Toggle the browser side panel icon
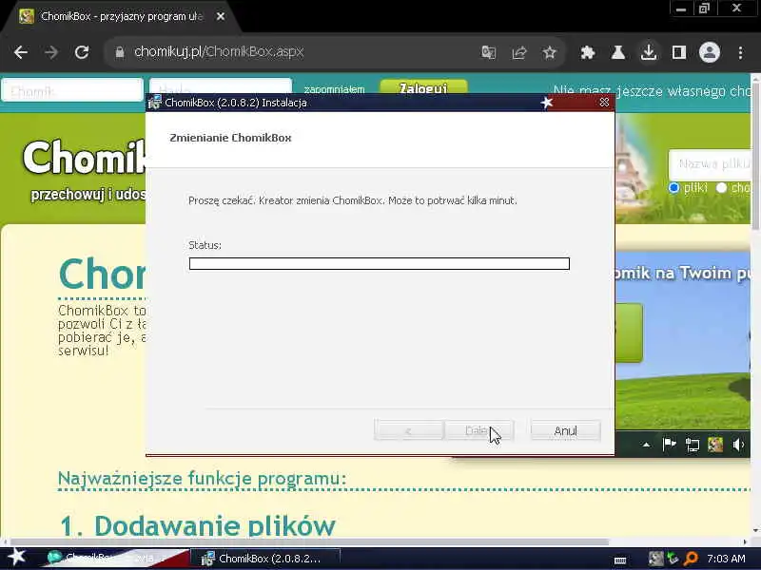The image size is (761, 570). pos(679,52)
